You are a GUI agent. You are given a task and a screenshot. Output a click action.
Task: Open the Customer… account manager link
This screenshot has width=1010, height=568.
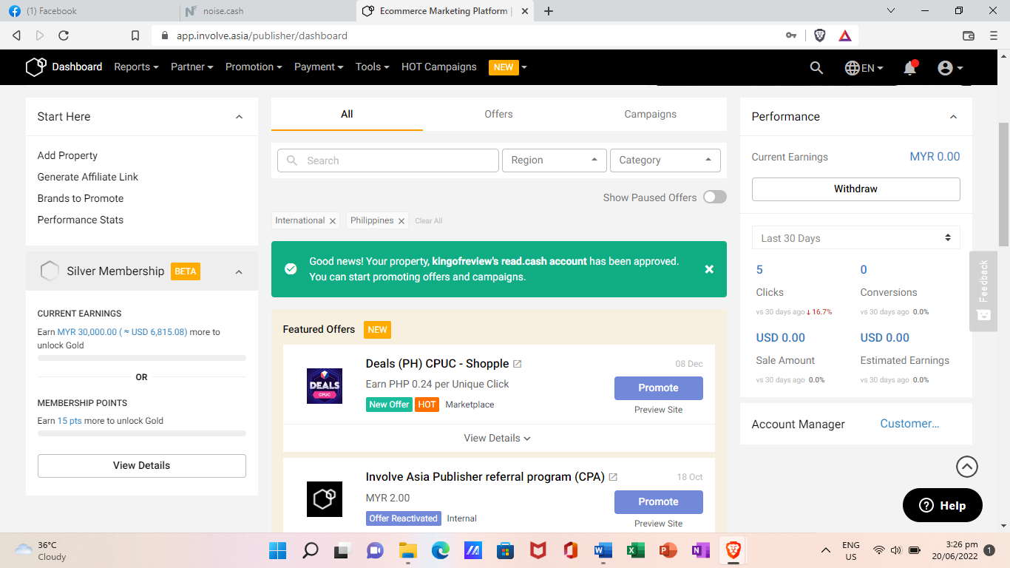pyautogui.click(x=909, y=424)
